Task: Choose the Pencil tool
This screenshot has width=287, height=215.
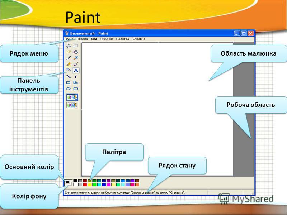Action: tap(68, 64)
